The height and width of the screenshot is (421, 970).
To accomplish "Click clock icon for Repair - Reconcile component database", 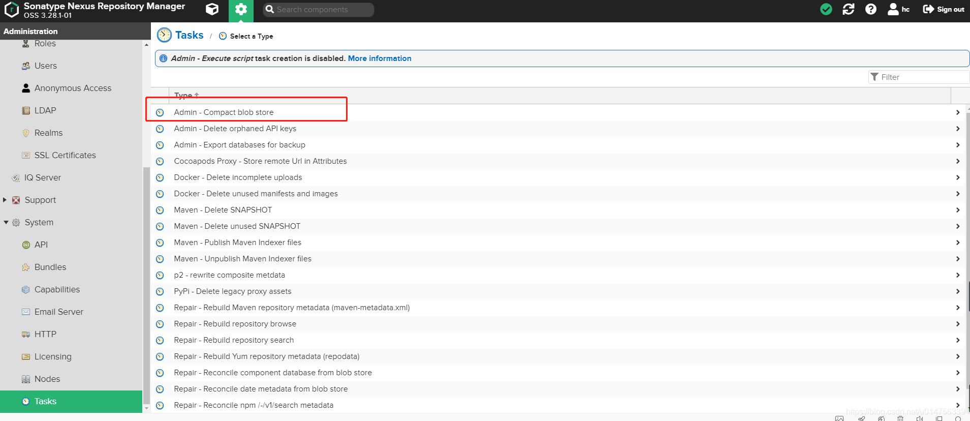I will [160, 373].
